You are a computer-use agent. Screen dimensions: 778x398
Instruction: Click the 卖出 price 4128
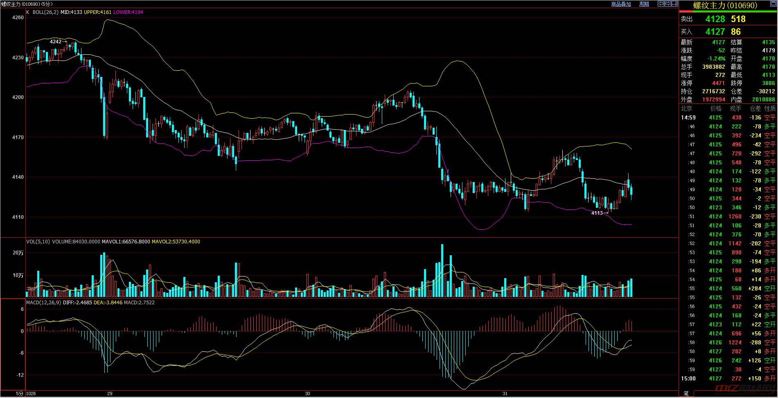[x=715, y=19]
